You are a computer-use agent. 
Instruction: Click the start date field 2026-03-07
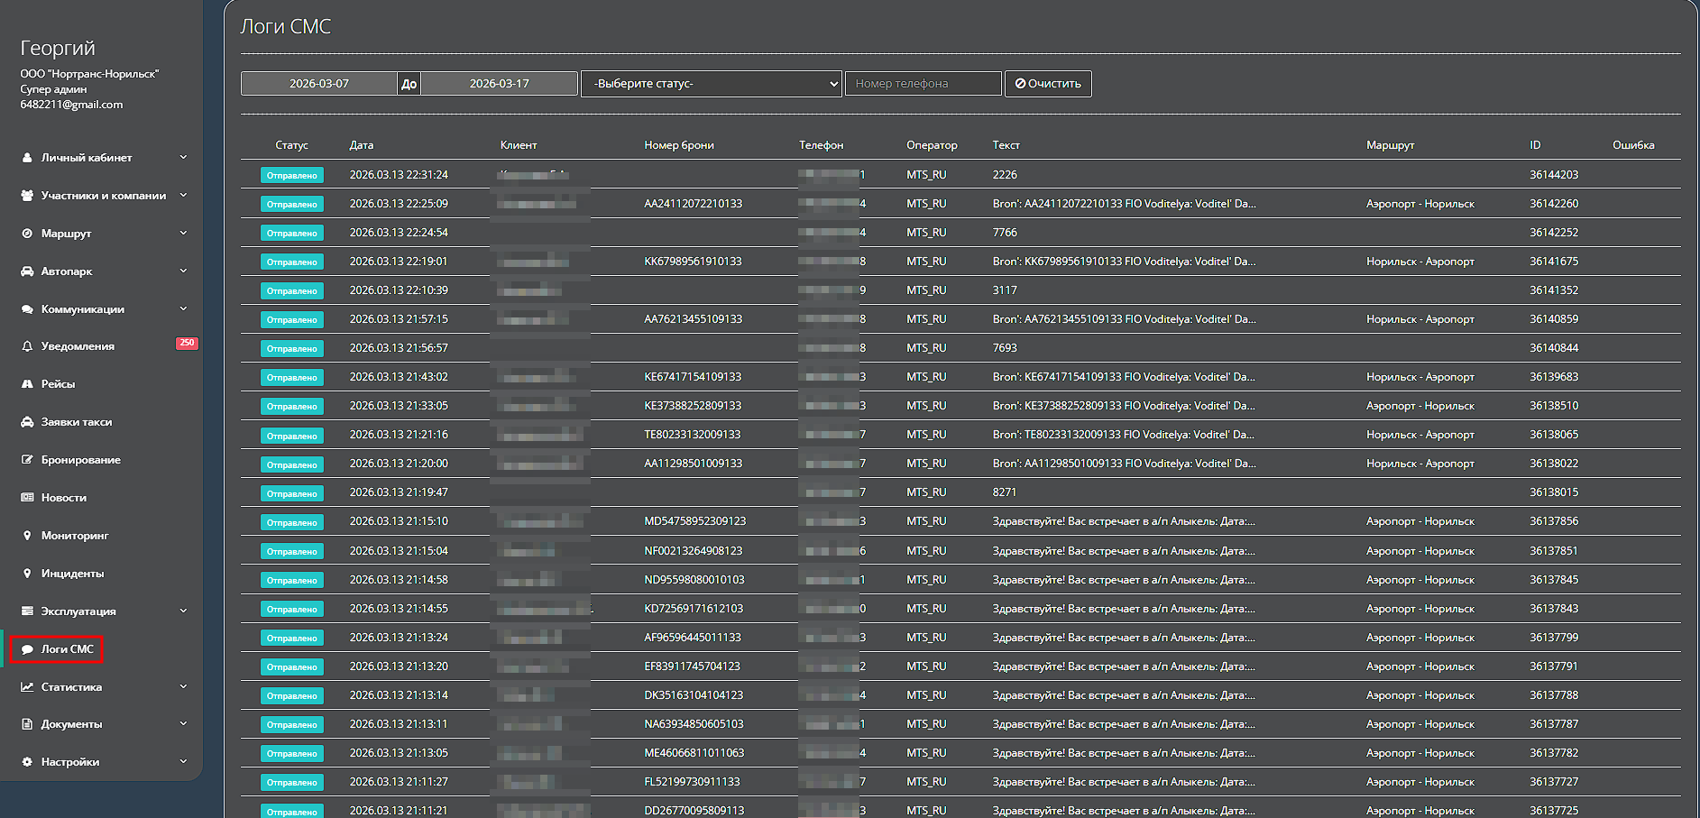(x=318, y=84)
